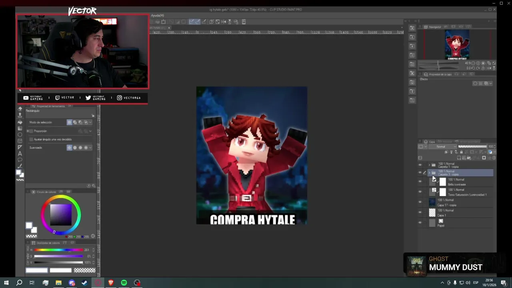Select the Figure ellipse tool

[x=20, y=135]
